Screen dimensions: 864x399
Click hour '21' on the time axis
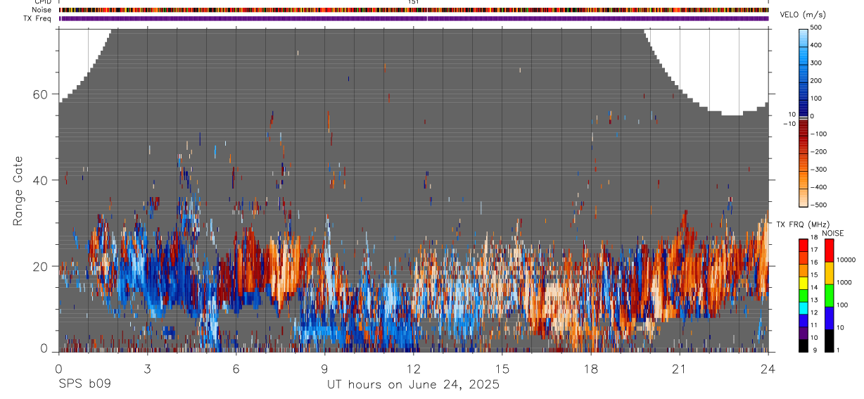pyautogui.click(x=679, y=369)
